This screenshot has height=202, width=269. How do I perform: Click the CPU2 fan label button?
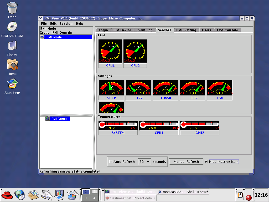[135, 65]
